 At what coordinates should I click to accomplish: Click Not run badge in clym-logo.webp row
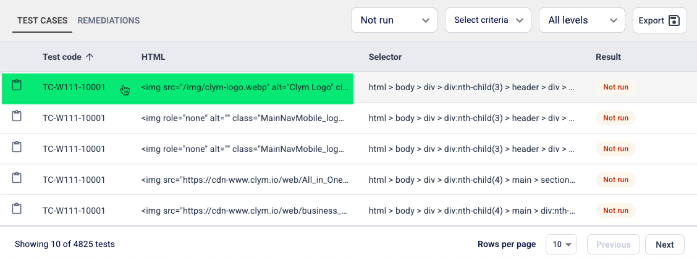click(x=615, y=87)
